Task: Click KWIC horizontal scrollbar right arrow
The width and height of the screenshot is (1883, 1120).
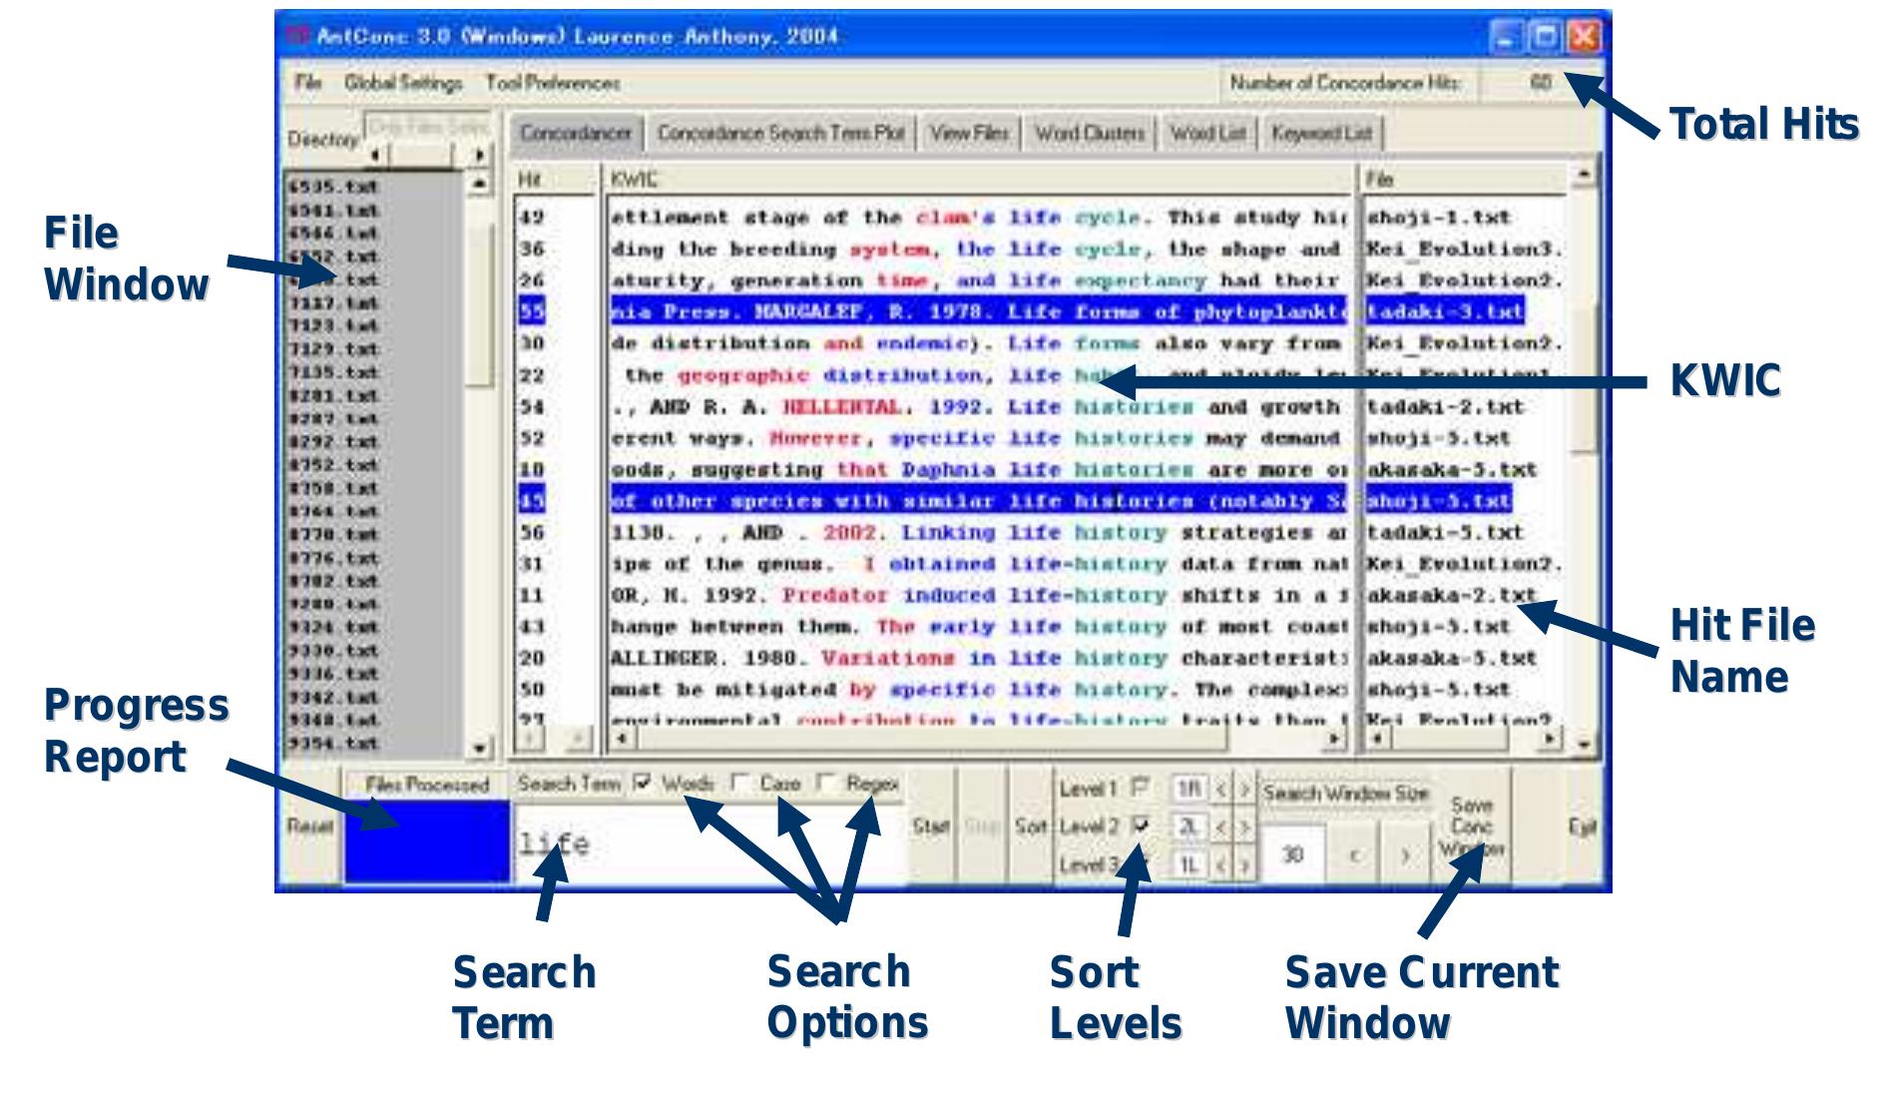Action: coord(1335,739)
